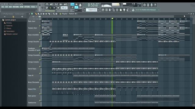Mute the Brass ensemble track
This screenshot has width=195, height=109.
(x=40, y=40)
